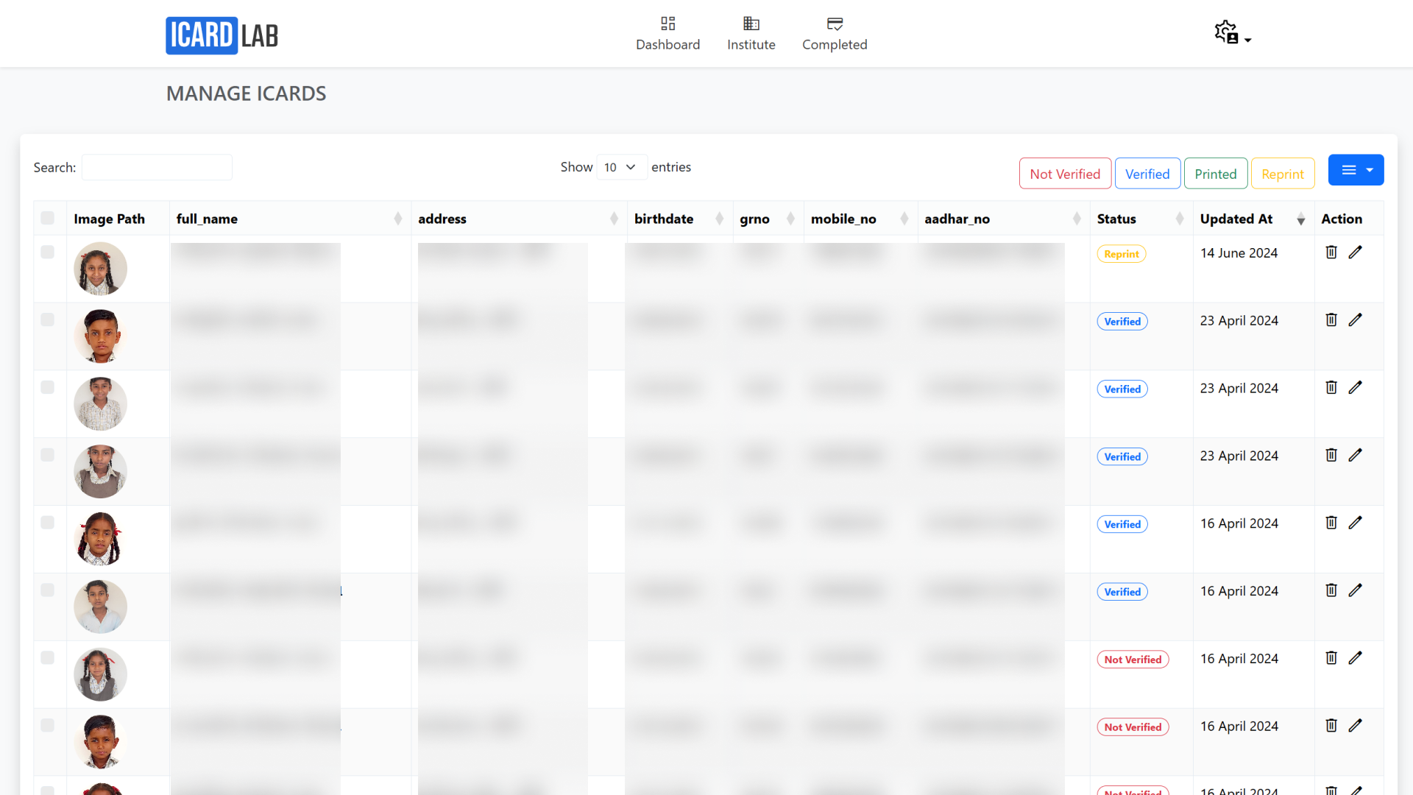Open the first row student photo
This screenshot has width=1413, height=795.
point(100,269)
